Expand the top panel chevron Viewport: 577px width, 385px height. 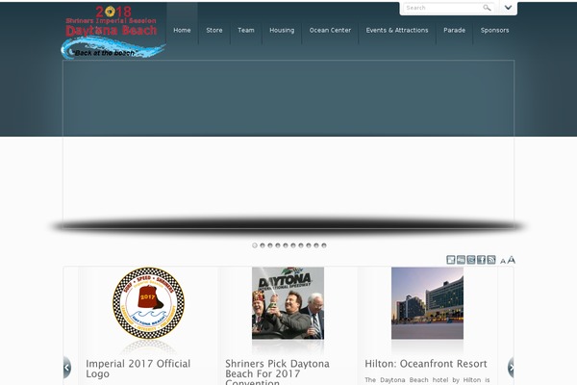click(508, 8)
